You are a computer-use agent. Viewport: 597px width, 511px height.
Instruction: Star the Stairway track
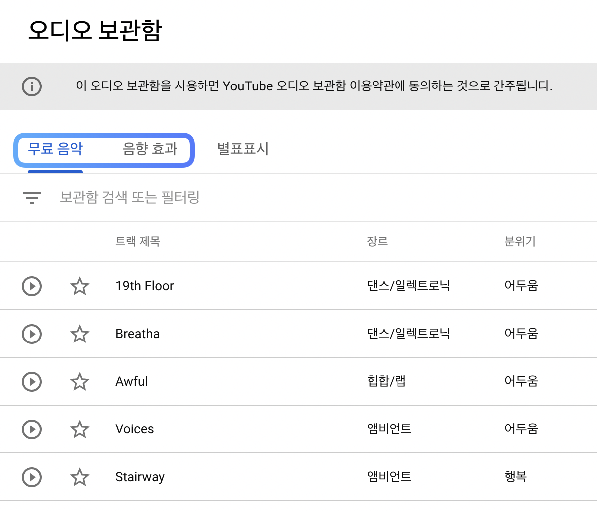(80, 477)
